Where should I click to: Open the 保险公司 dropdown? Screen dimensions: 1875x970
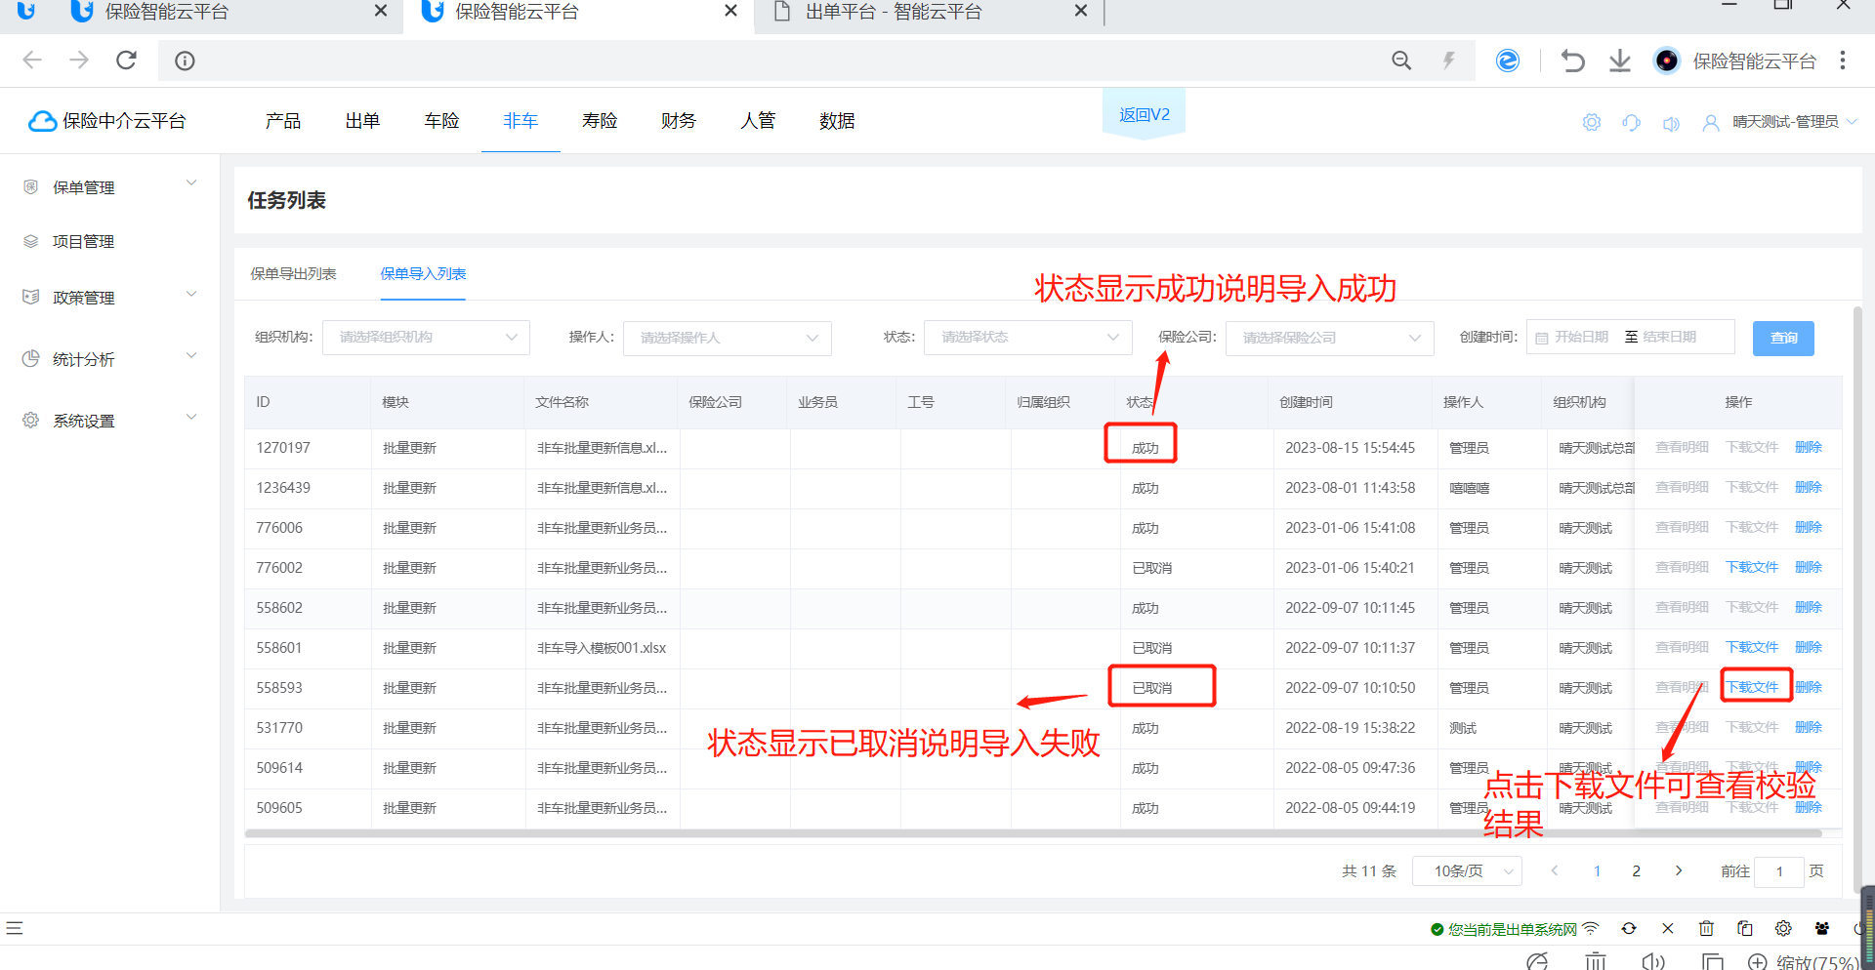(1330, 338)
